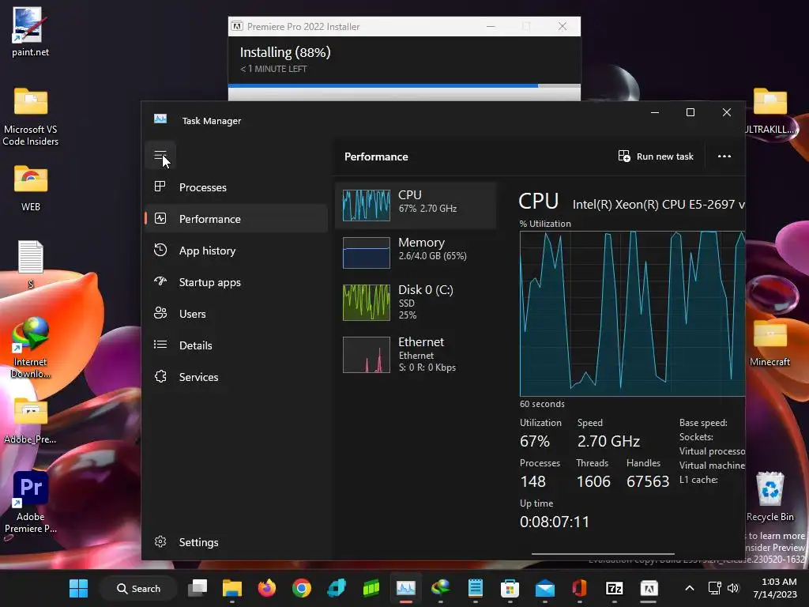Switch to the Details page
The width and height of the screenshot is (809, 607).
[x=236, y=345]
